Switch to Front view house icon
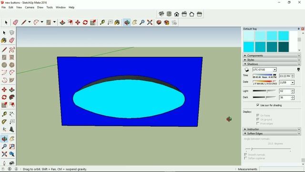The height and width of the screenshot is (172, 305). 177,14
